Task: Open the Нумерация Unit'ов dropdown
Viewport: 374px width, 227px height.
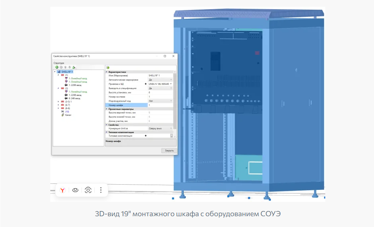Action: pyautogui.click(x=171, y=128)
